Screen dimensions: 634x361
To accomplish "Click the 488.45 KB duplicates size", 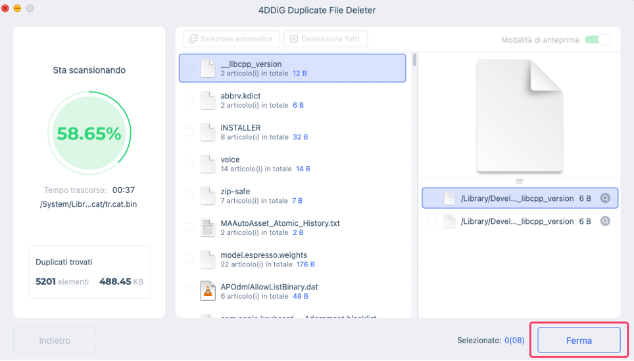I will [x=121, y=282].
